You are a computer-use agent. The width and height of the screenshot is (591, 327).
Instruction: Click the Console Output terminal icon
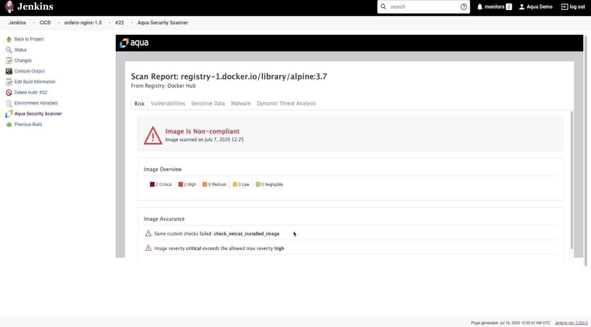pos(9,71)
